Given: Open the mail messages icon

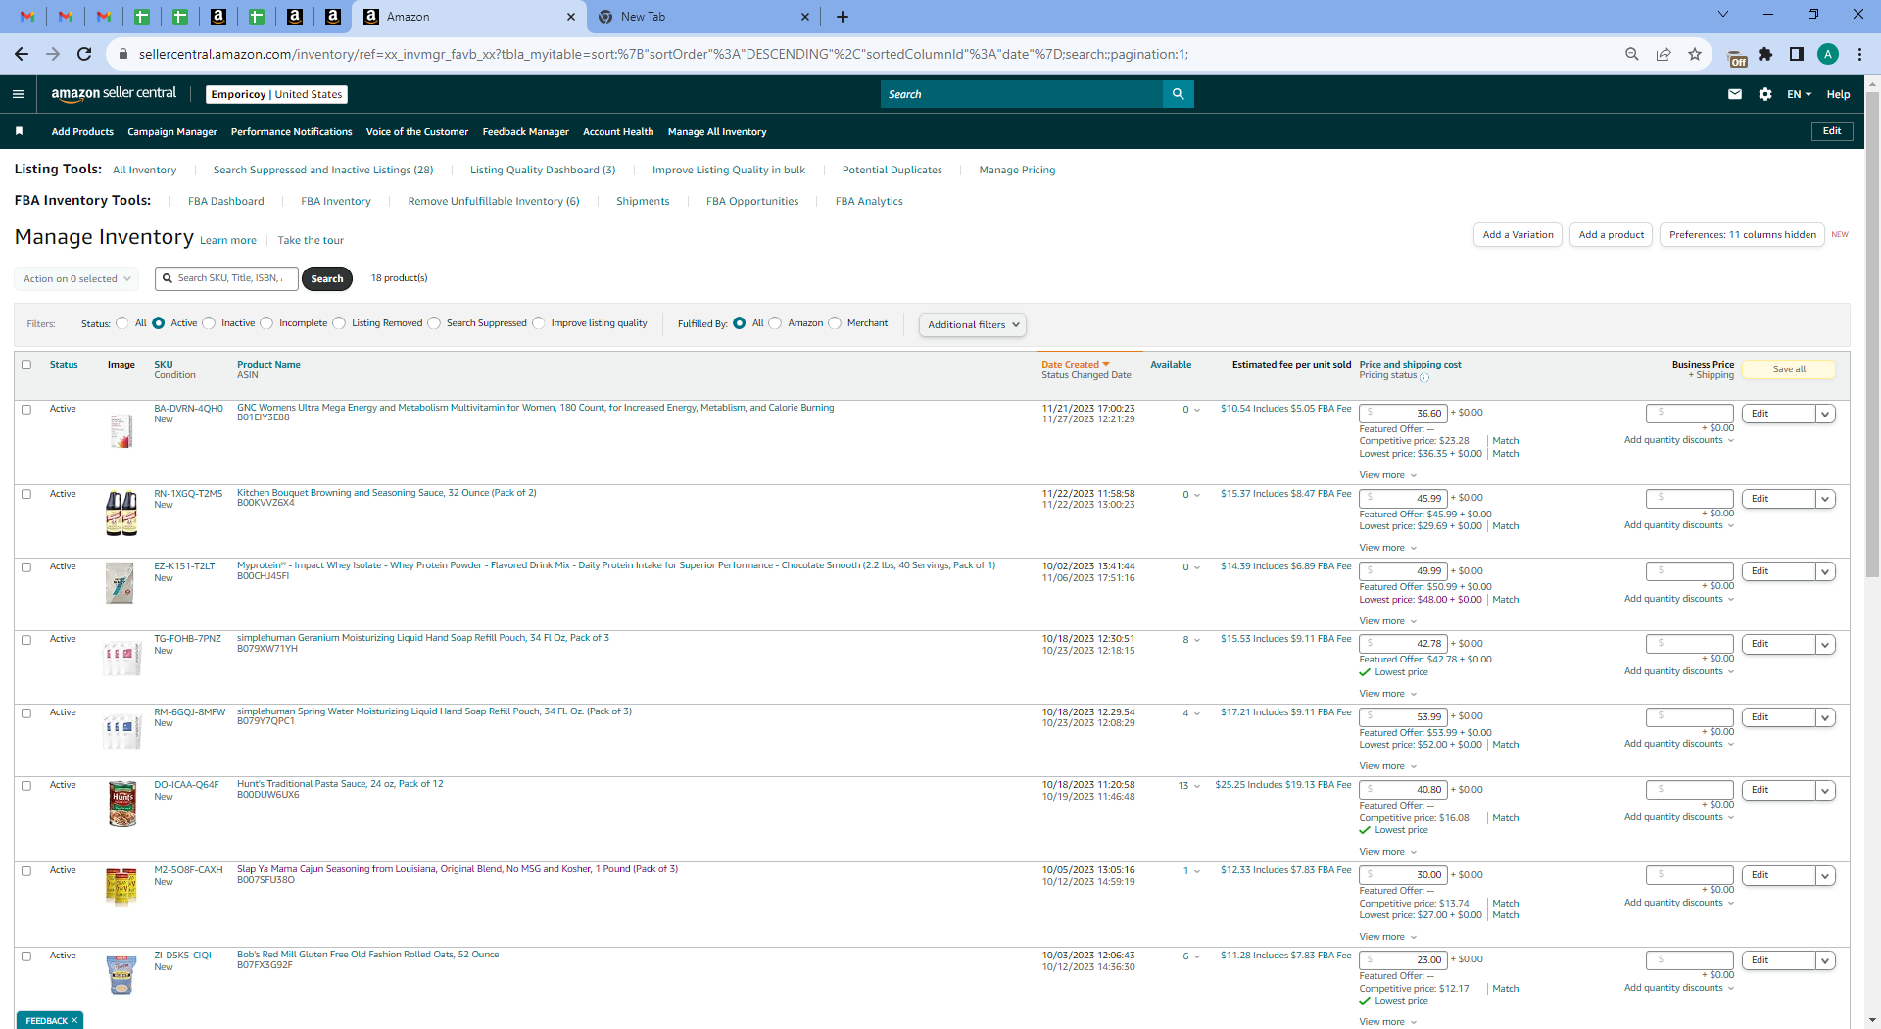Looking at the screenshot, I should click(1735, 94).
